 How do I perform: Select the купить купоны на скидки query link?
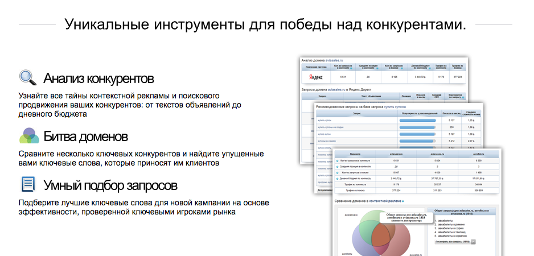point(330,127)
